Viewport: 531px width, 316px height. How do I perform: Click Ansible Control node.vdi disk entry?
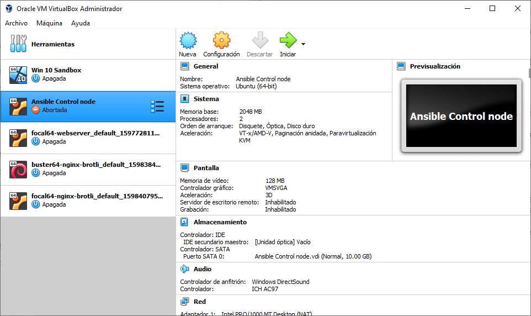[314, 256]
